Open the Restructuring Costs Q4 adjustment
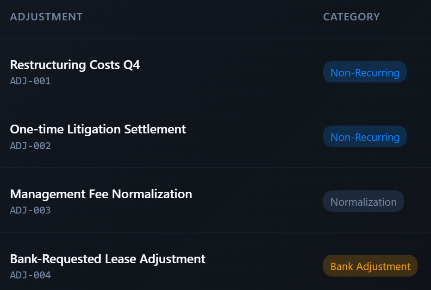 point(75,65)
